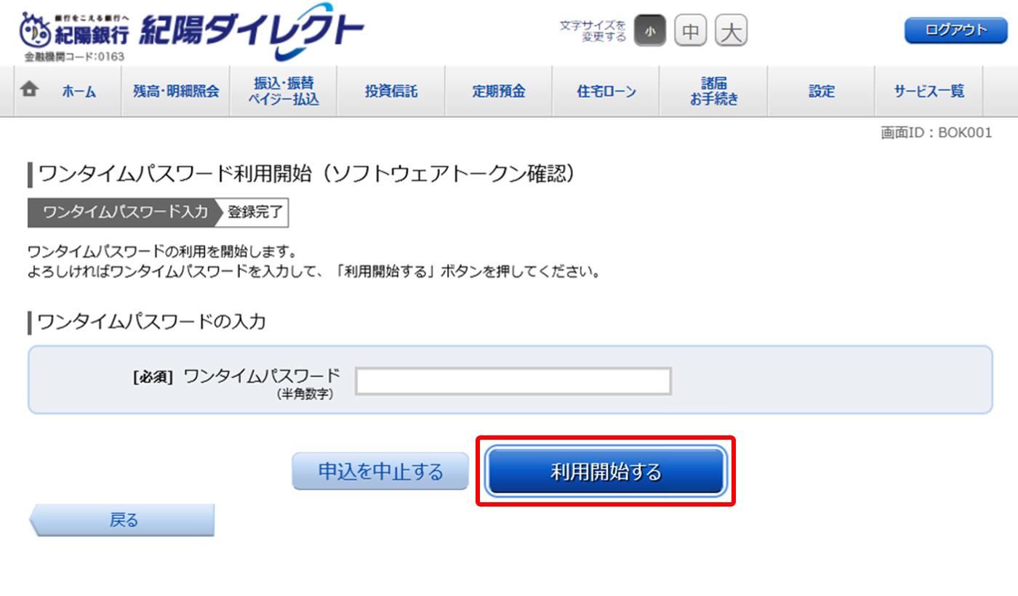Set font size to large (大)
The height and width of the screenshot is (596, 1018).
coord(732,31)
